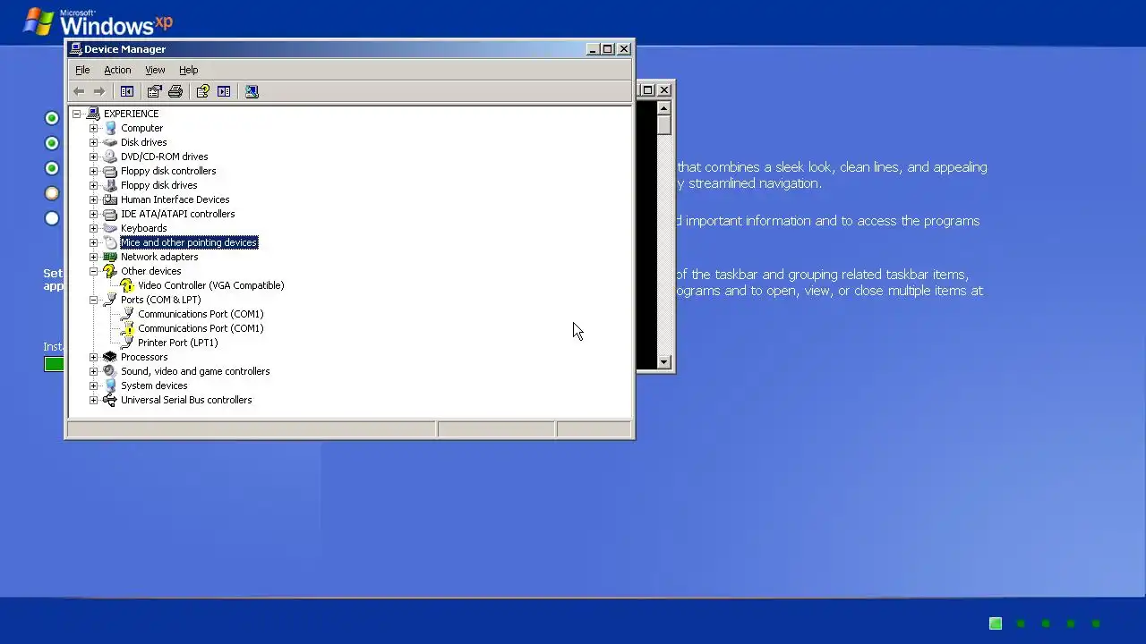Image resolution: width=1146 pixels, height=644 pixels.
Task: Select first Communications Port (COM1) entry's label
Action: pyautogui.click(x=201, y=314)
